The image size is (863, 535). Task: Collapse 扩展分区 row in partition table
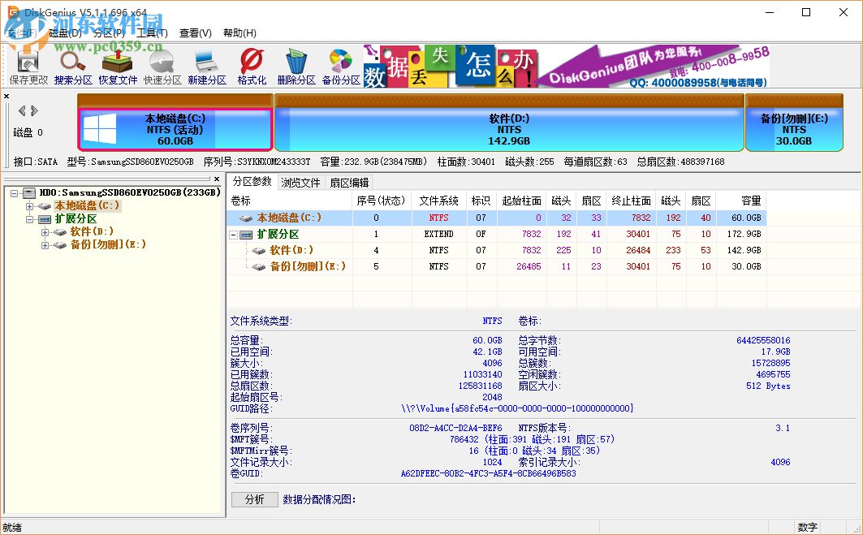[x=235, y=234]
